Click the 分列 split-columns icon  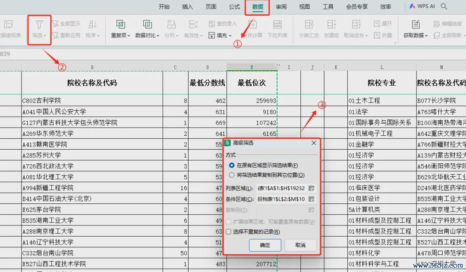point(171,24)
